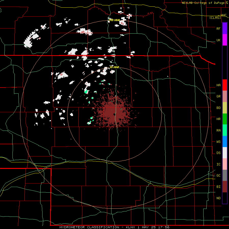Click the '100 NMI' range ring label

[x=115, y=20]
